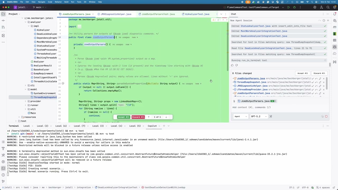This screenshot has height=190, width=338.
Task: Open the Pull Requests sidebar icon
Action: click(x=3, y=27)
